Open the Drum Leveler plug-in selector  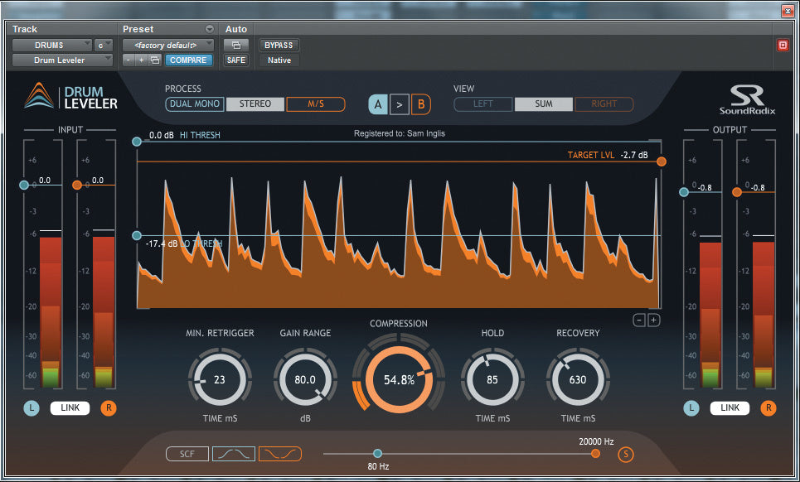(62, 60)
